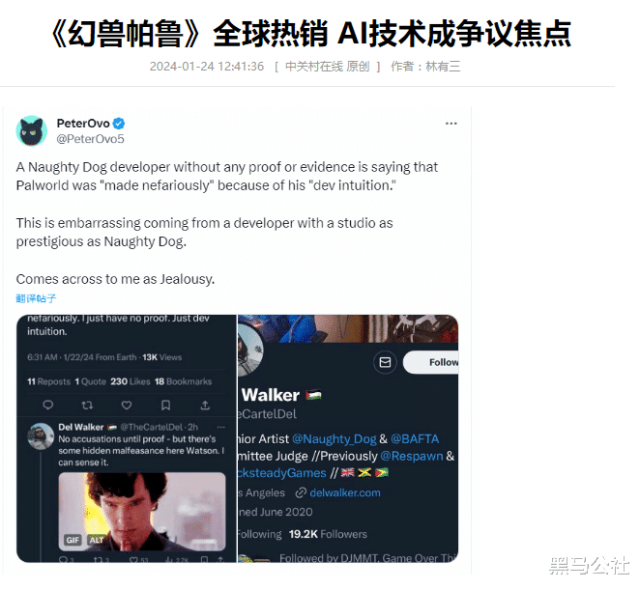Click the @PeterOvo5 handle
This screenshot has width=640, height=589.
(90, 139)
